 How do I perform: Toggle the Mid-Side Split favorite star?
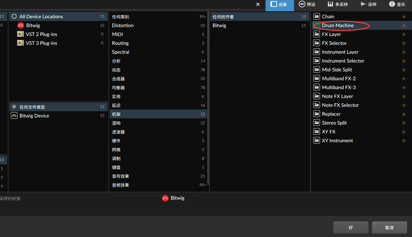(403, 70)
